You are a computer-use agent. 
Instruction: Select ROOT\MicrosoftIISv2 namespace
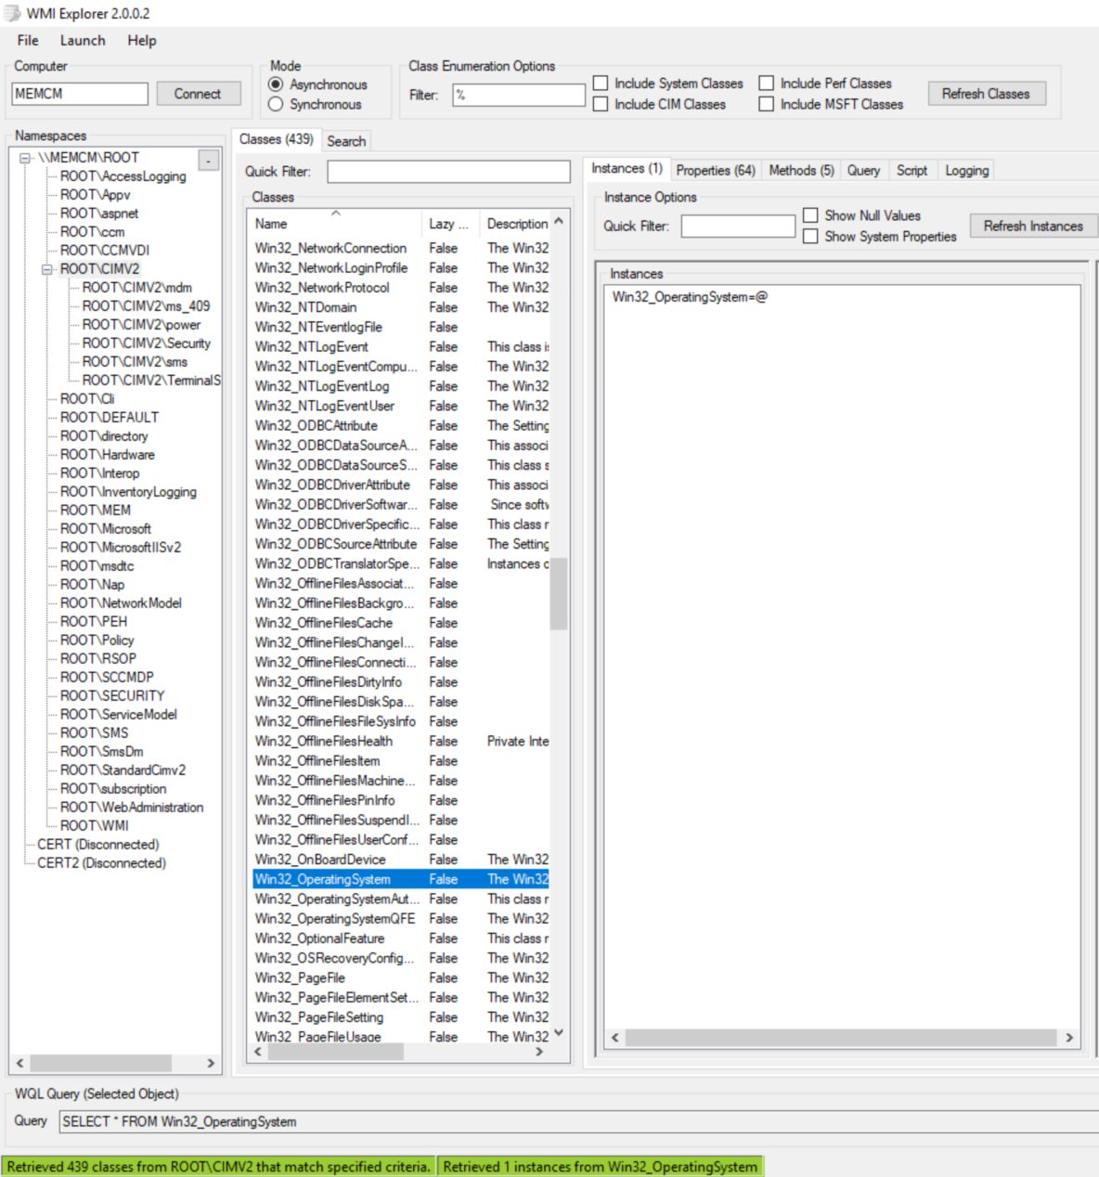tap(121, 548)
